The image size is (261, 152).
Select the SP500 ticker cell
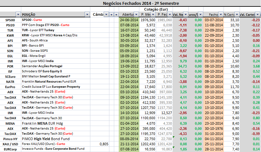click(x=10, y=20)
